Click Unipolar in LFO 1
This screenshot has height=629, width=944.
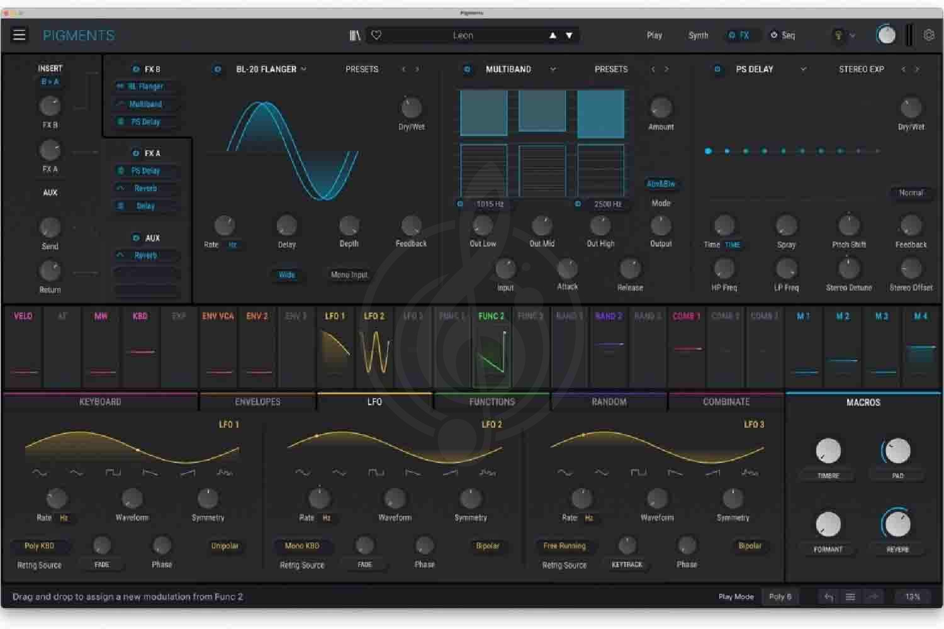tap(225, 546)
